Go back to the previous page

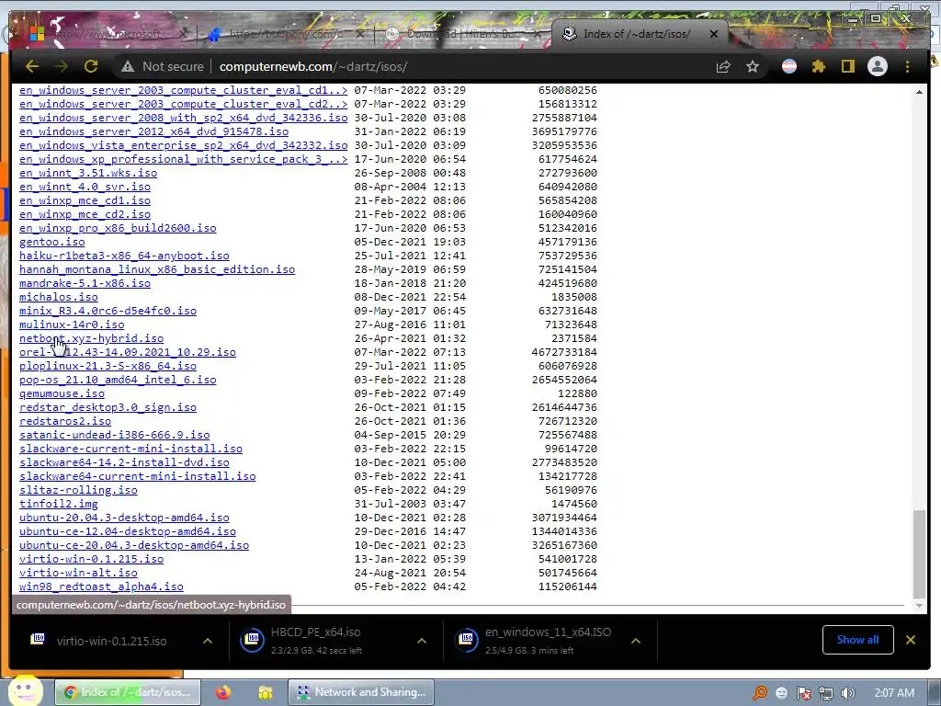coord(32,66)
